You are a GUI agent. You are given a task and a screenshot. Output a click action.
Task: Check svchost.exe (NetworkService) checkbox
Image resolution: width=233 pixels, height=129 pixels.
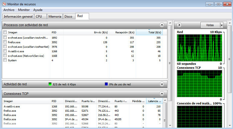pyautogui.click(x=5, y=56)
